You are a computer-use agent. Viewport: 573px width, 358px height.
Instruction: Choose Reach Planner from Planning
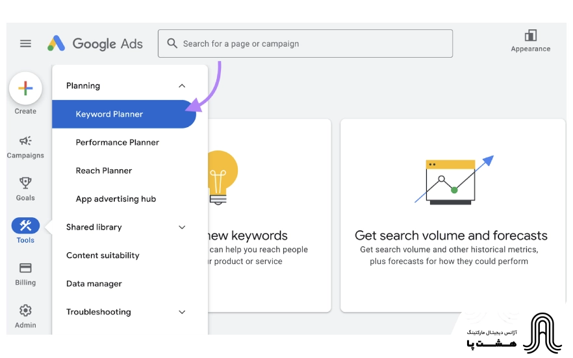[x=104, y=171]
